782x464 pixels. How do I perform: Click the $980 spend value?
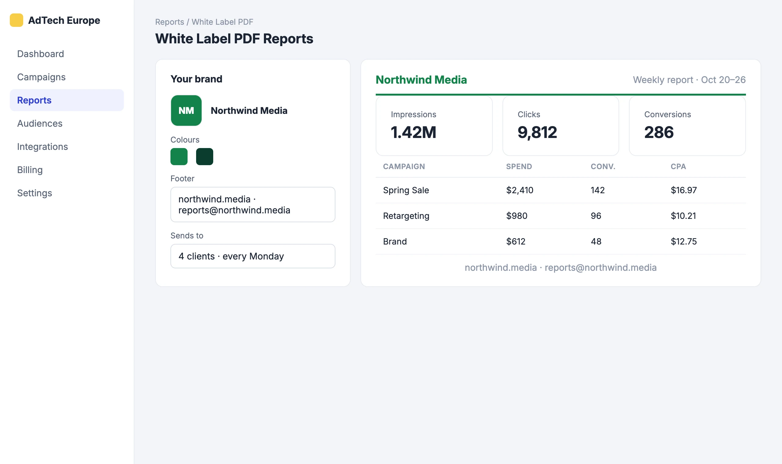tap(517, 216)
